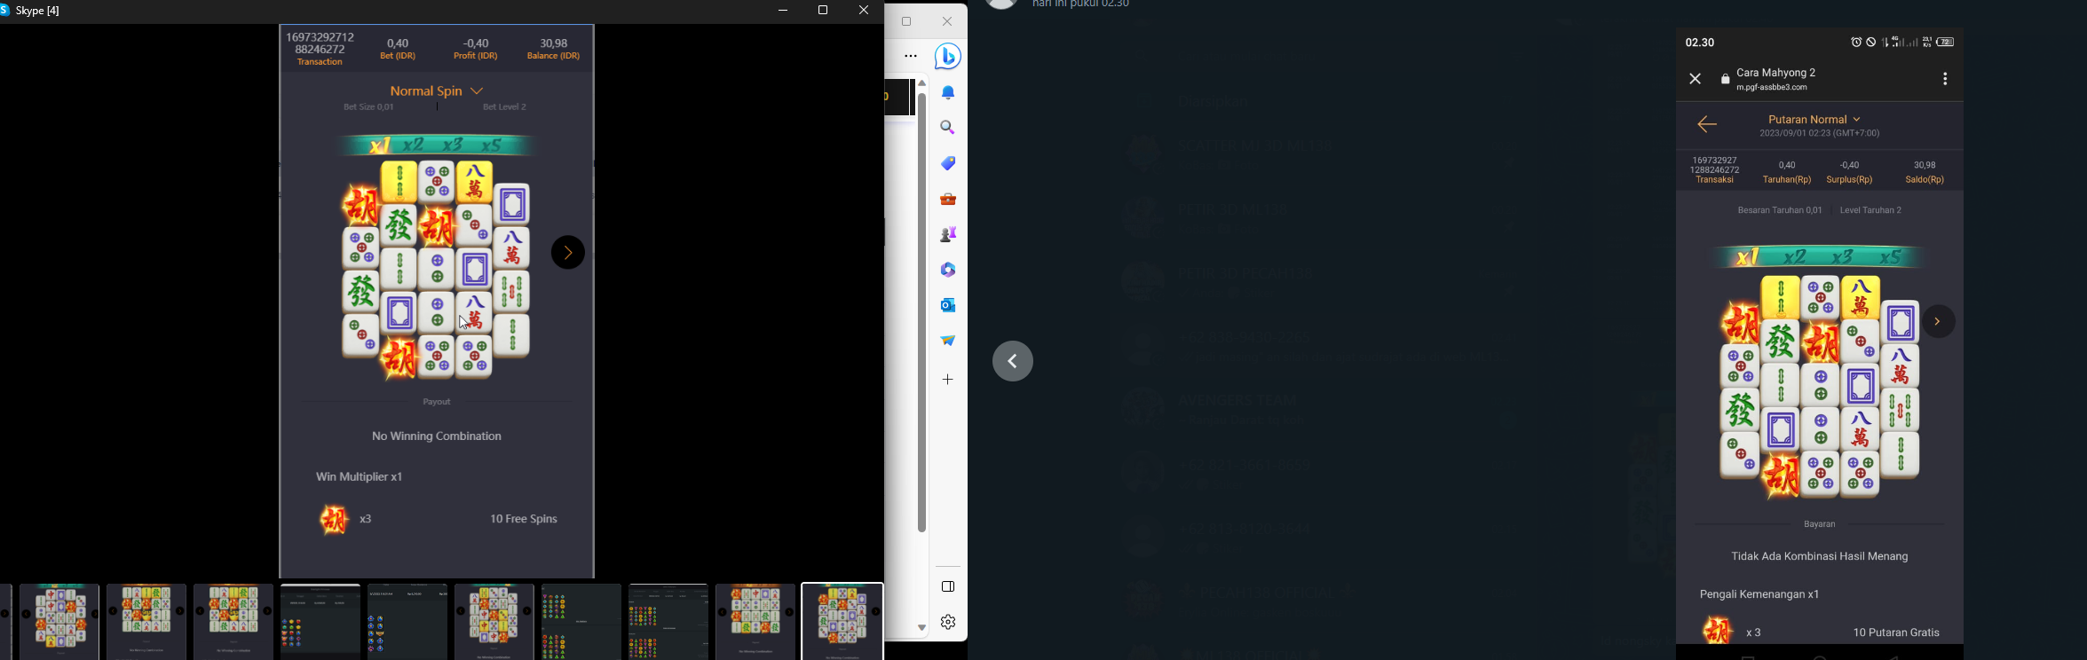This screenshot has height=660, width=2087.
Task: Click the "Besaran Taruhan 0,01" label
Action: (1780, 210)
